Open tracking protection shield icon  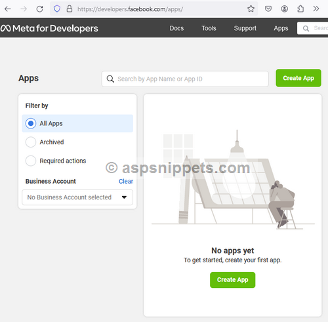tap(57, 9)
